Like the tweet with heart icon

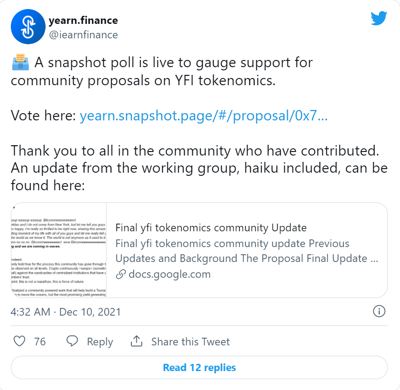(x=19, y=341)
